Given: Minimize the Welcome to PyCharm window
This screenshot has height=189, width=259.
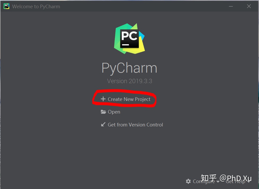Looking at the screenshot, I should click(231, 6).
